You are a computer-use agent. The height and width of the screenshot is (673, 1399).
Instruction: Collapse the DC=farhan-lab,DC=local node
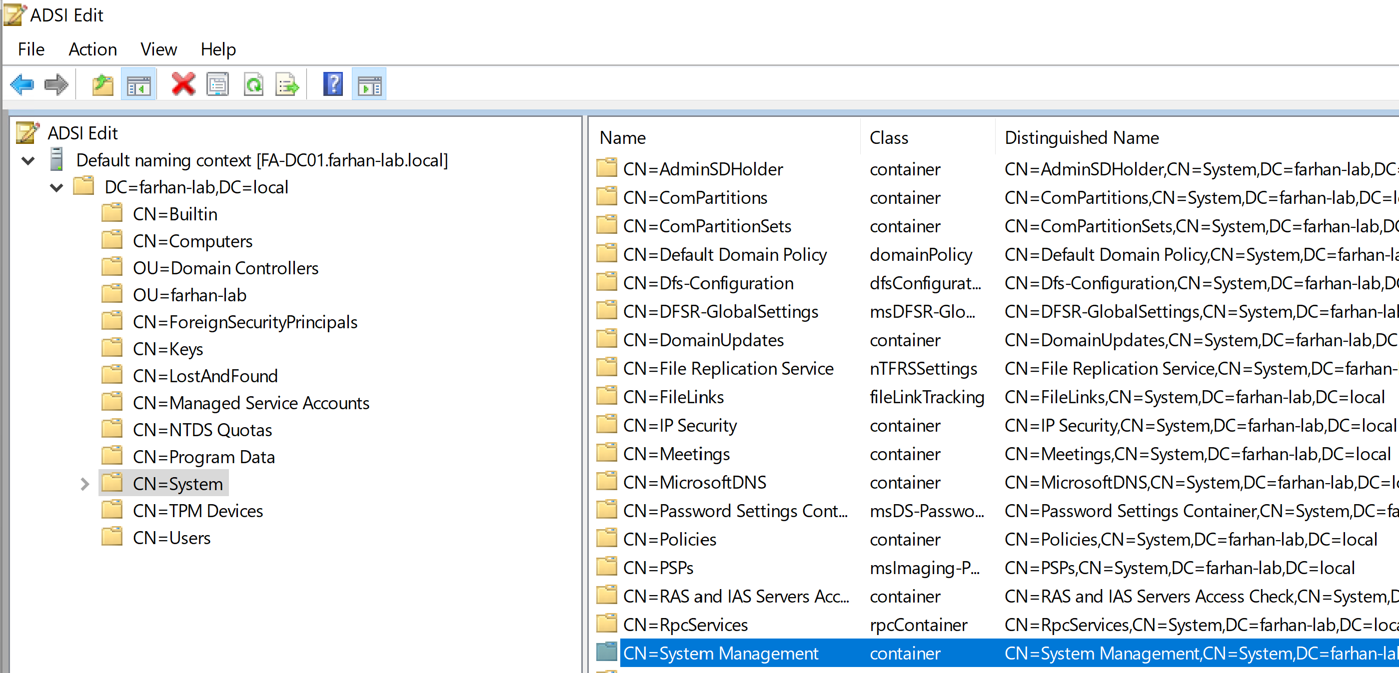pyautogui.click(x=56, y=188)
